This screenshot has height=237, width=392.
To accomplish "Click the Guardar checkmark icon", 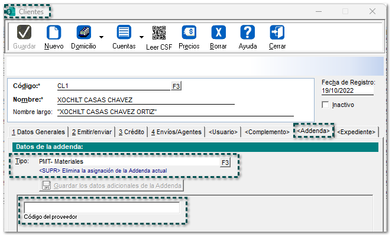I will point(24,33).
